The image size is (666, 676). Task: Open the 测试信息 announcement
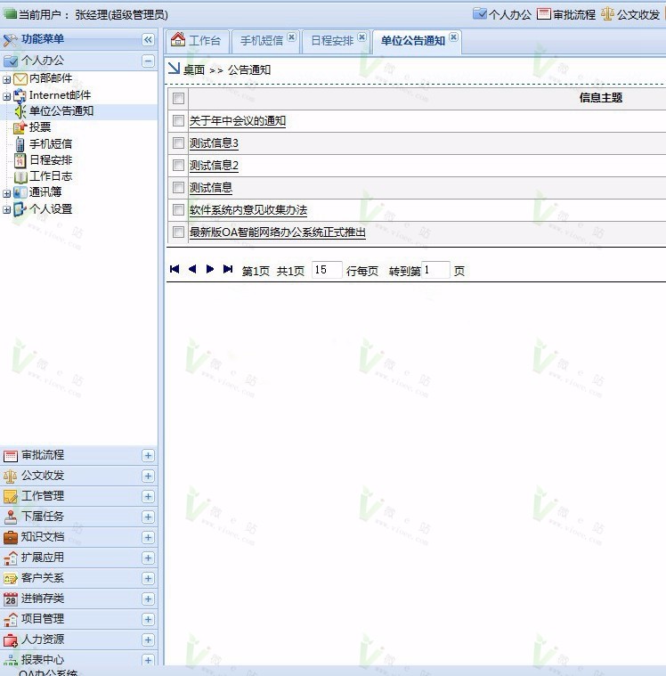211,188
